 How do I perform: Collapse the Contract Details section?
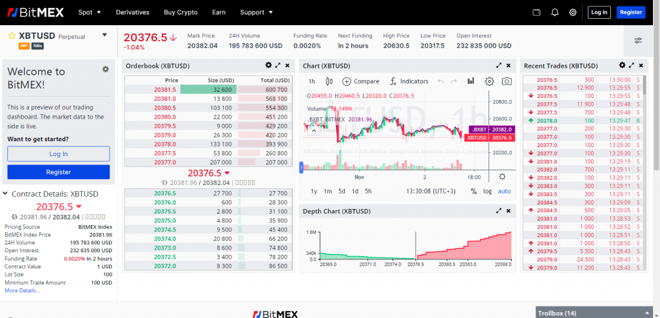(x=5, y=194)
